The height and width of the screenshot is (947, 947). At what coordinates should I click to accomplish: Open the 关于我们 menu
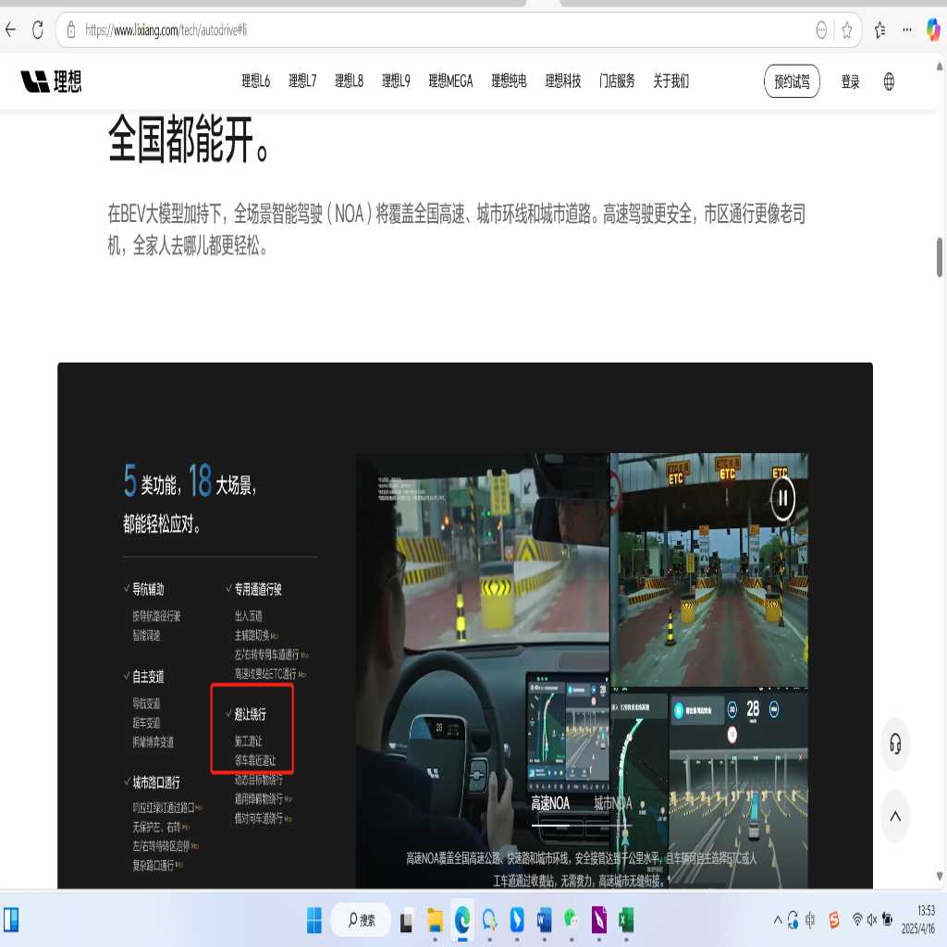[x=671, y=81]
